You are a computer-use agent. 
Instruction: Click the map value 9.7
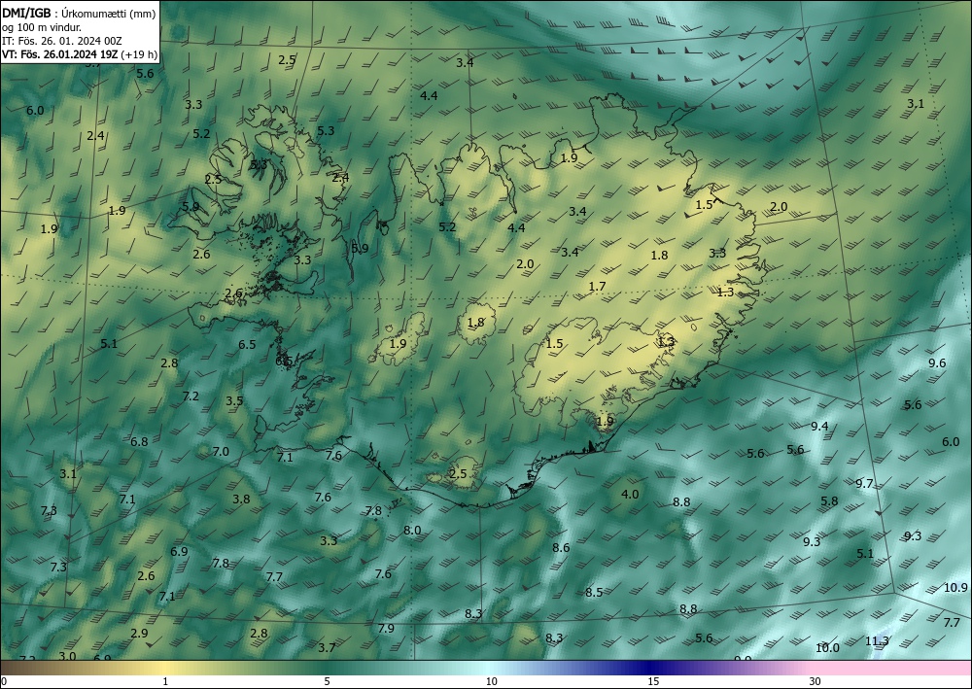(864, 484)
